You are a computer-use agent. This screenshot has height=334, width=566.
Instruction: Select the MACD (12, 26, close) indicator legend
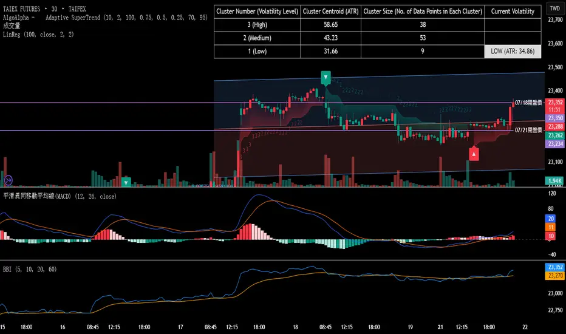click(60, 196)
